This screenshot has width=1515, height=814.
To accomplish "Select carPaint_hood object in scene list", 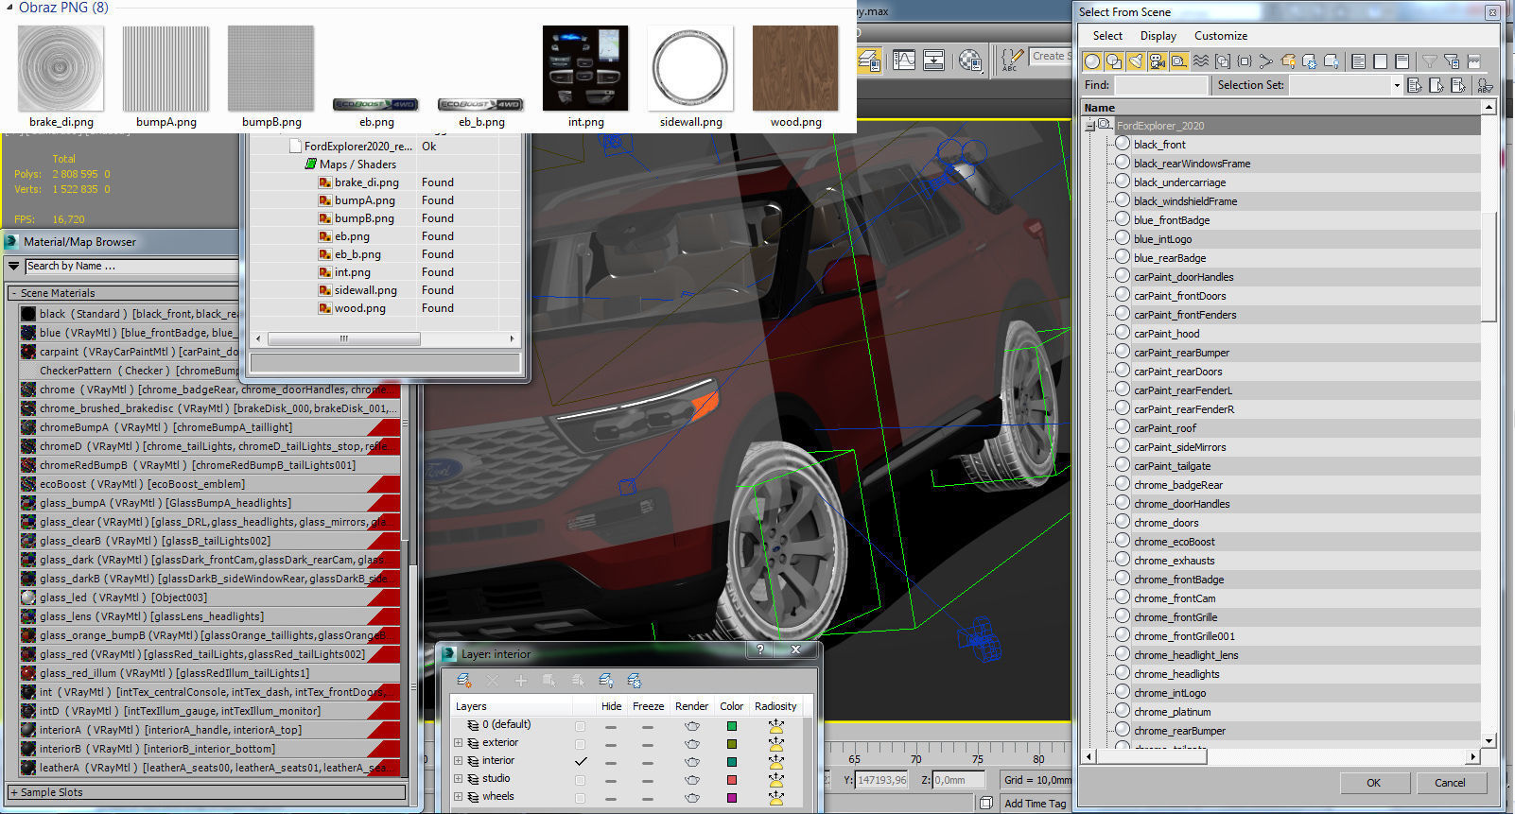I will 1166,334.
